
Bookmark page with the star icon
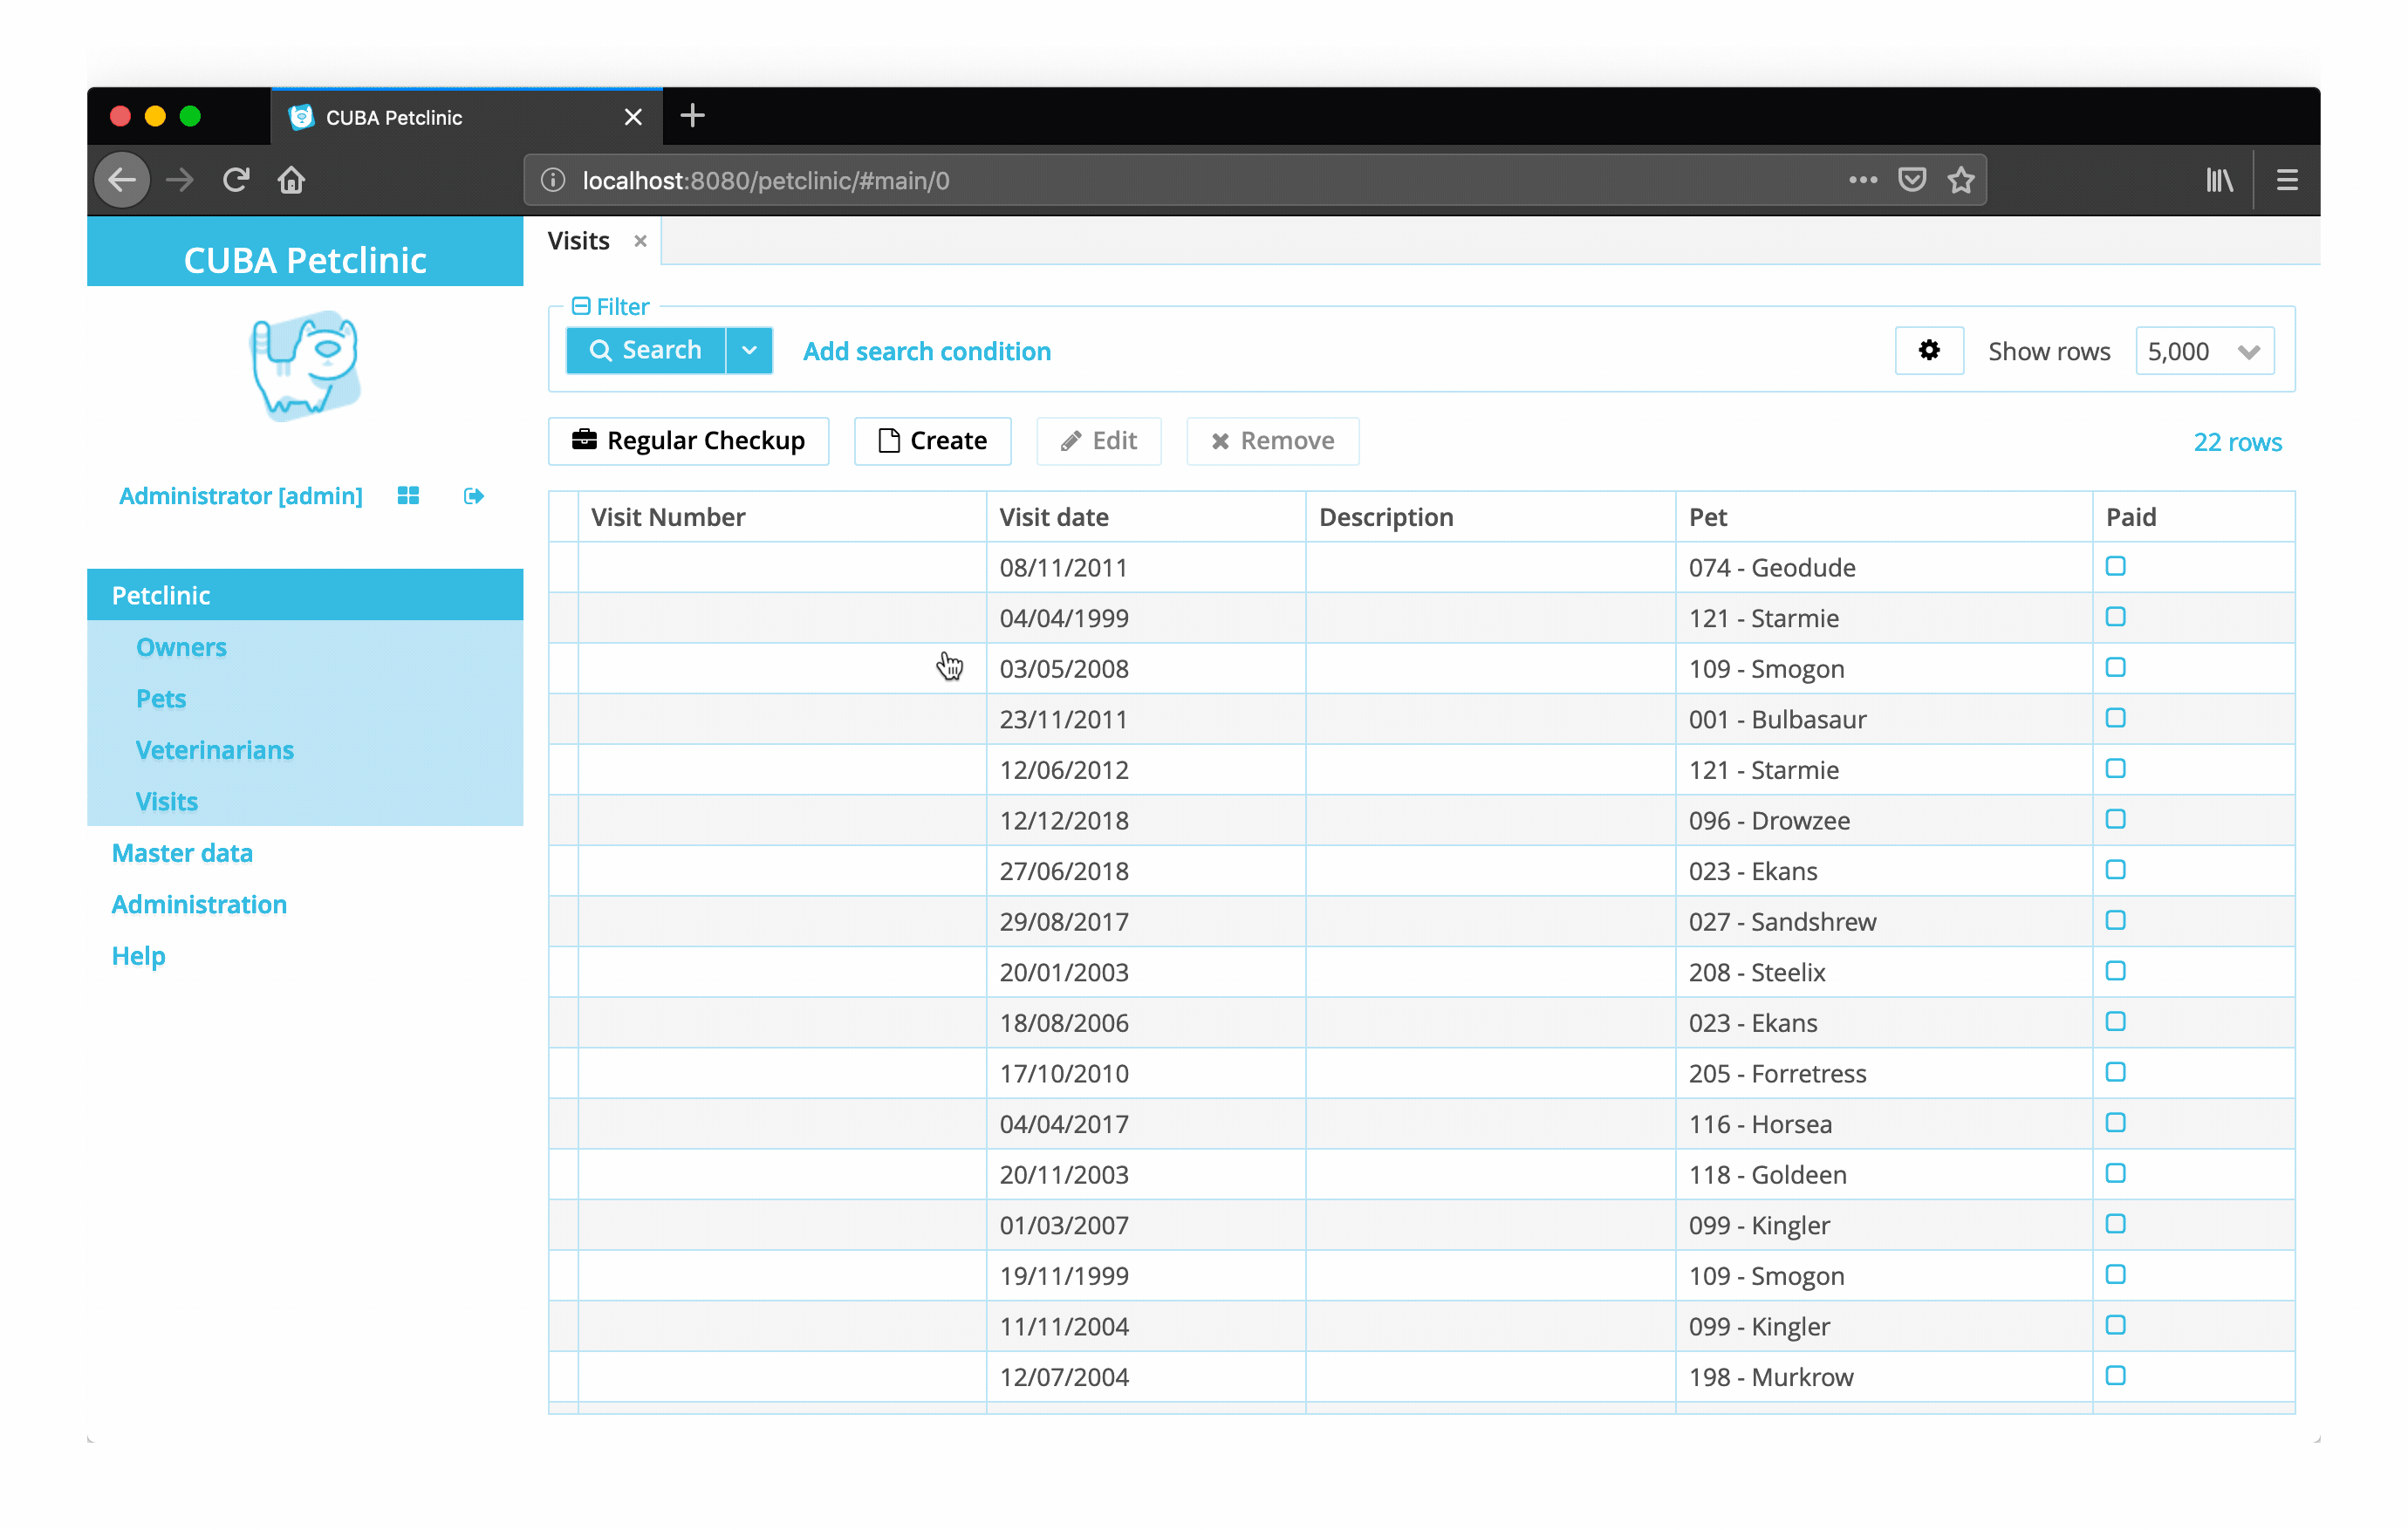point(1960,180)
